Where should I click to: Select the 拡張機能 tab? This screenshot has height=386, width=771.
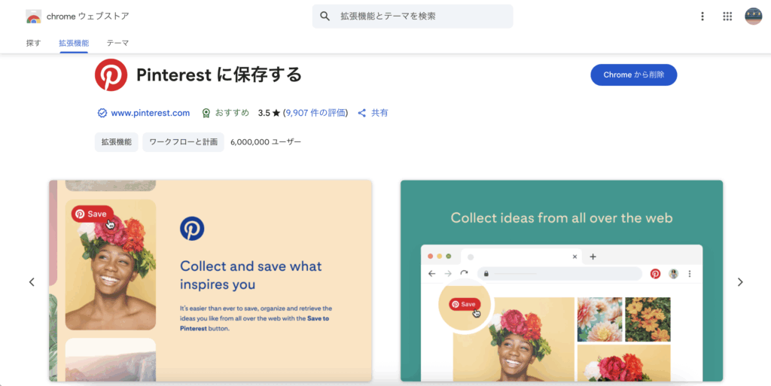(x=74, y=43)
